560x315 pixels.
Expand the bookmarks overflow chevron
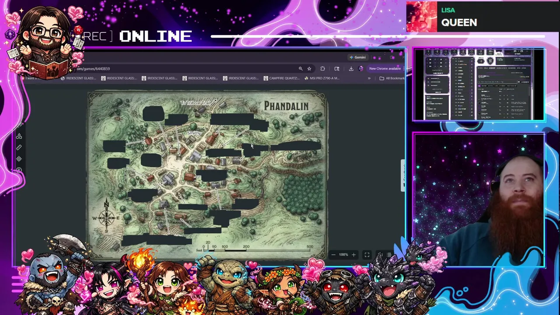click(x=369, y=78)
